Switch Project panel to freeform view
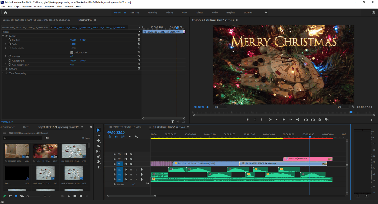 click(x=22, y=196)
